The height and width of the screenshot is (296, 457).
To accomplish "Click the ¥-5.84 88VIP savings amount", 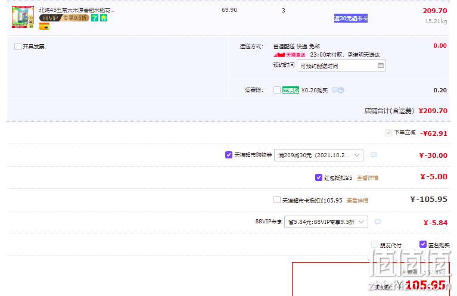I will [x=435, y=223].
